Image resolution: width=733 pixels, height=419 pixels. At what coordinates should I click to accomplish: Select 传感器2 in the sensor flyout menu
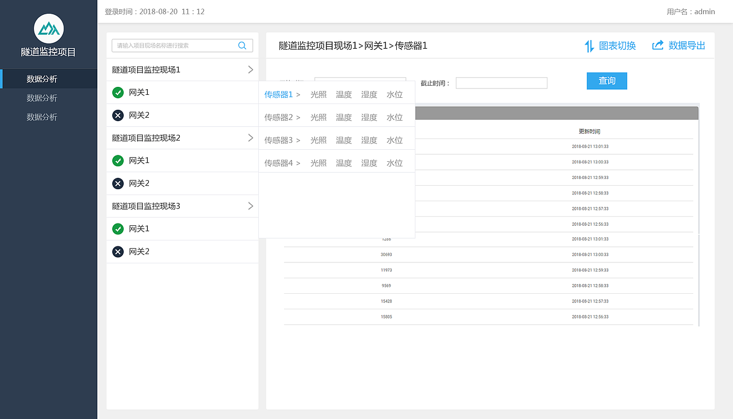coord(278,117)
